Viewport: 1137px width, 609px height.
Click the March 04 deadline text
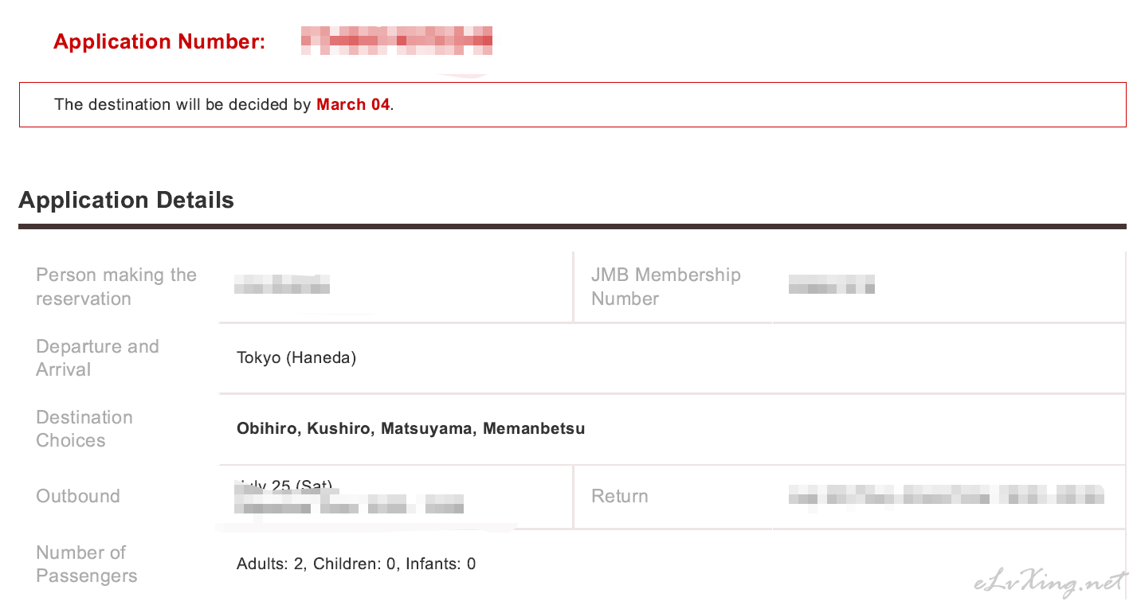[353, 104]
